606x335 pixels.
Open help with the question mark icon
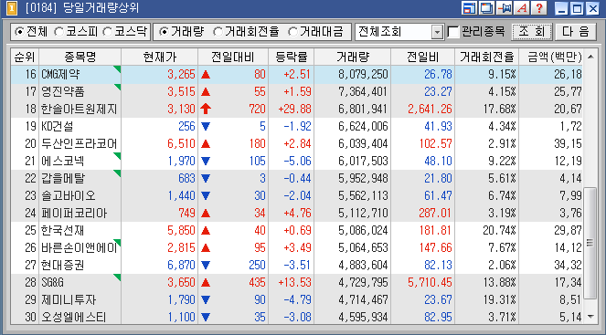pos(539,8)
